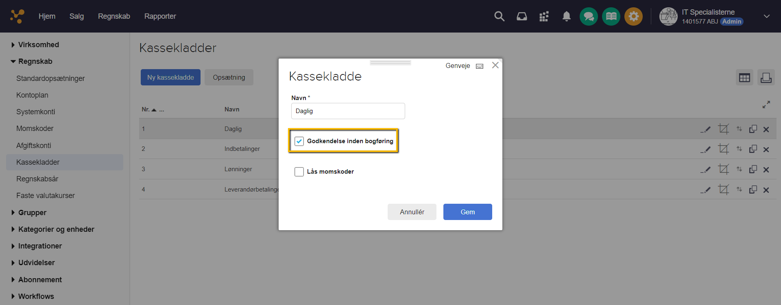Open the green book help icon

click(611, 17)
